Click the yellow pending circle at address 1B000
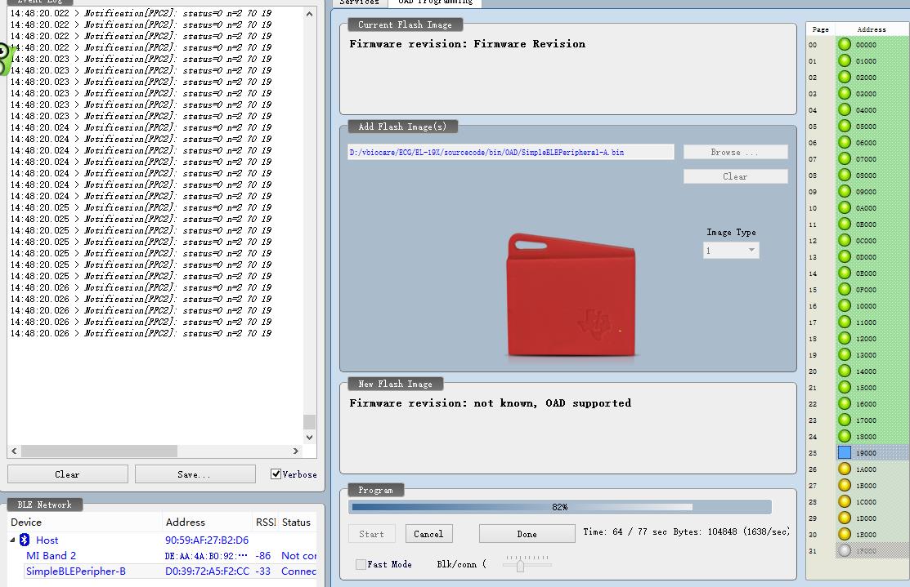The image size is (910, 587). tap(845, 485)
